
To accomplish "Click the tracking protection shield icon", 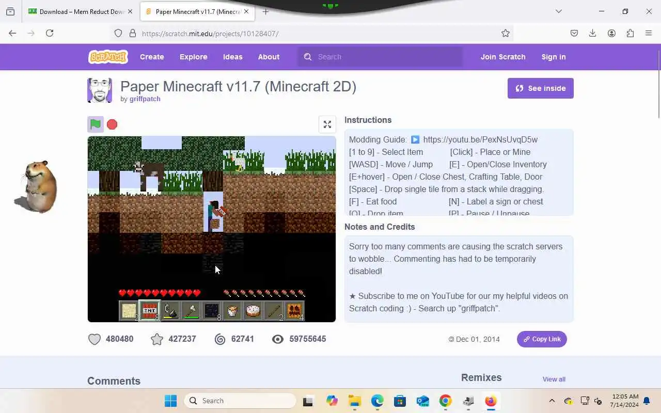I will [x=118, y=33].
